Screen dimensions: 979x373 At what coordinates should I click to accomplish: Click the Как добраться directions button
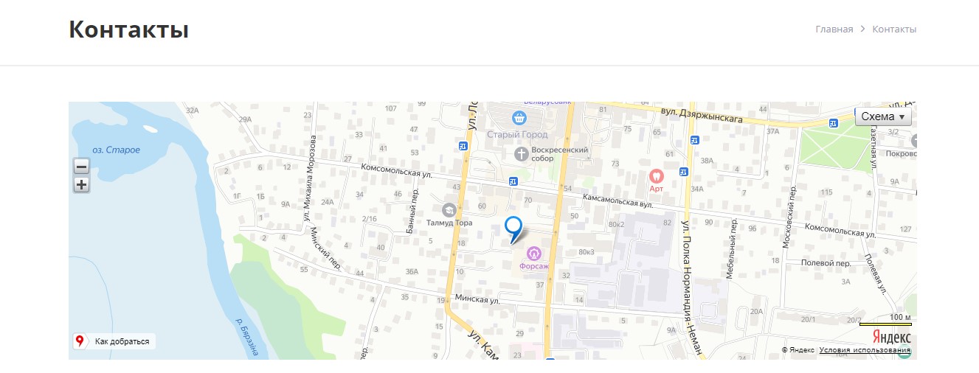pyautogui.click(x=114, y=341)
